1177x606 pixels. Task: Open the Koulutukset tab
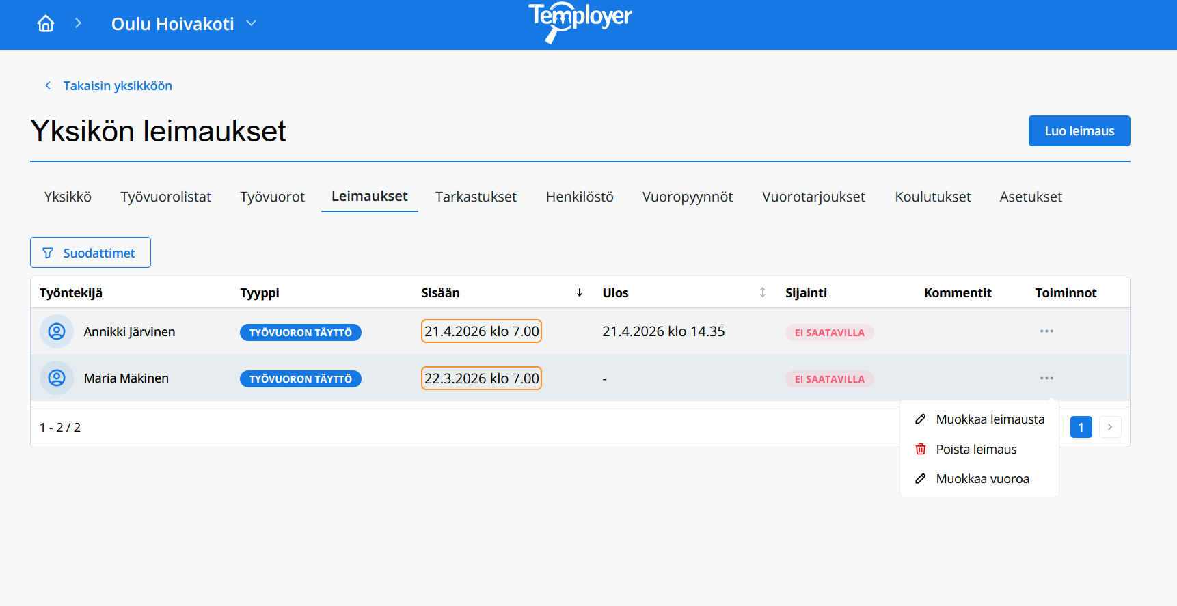933,197
